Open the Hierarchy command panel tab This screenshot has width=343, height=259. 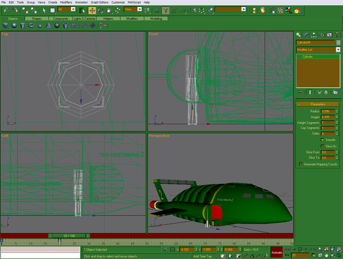point(314,35)
